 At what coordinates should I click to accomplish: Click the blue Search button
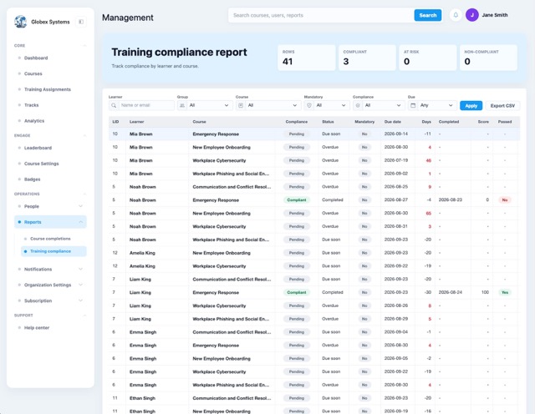coord(427,15)
